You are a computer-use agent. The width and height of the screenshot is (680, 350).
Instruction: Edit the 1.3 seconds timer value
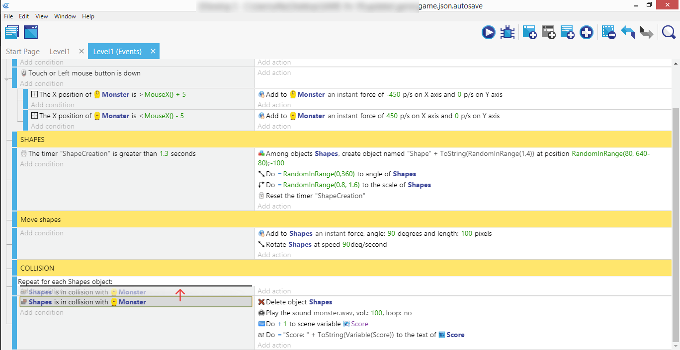[x=164, y=154]
